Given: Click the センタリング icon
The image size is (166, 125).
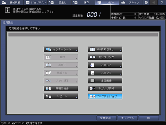Looking at the screenshot, I should (x=92, y=57).
